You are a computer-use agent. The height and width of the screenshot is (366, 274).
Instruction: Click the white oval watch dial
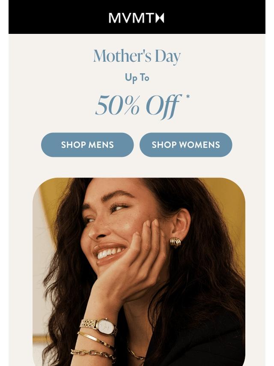(x=107, y=327)
